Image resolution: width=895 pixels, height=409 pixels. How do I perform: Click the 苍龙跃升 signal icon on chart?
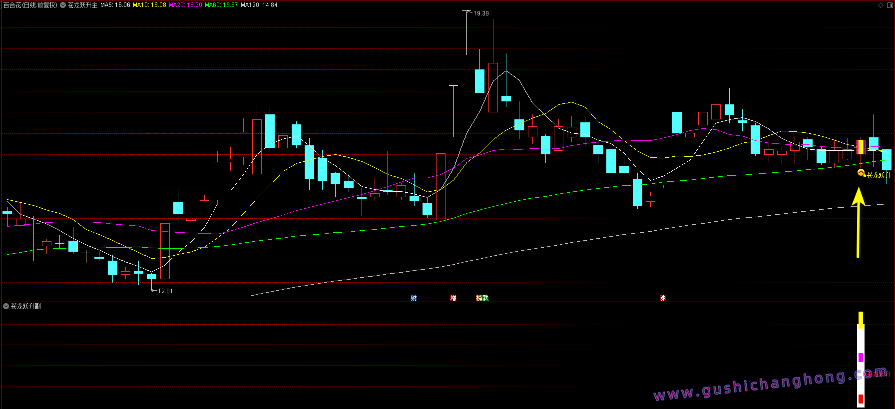coord(861,173)
